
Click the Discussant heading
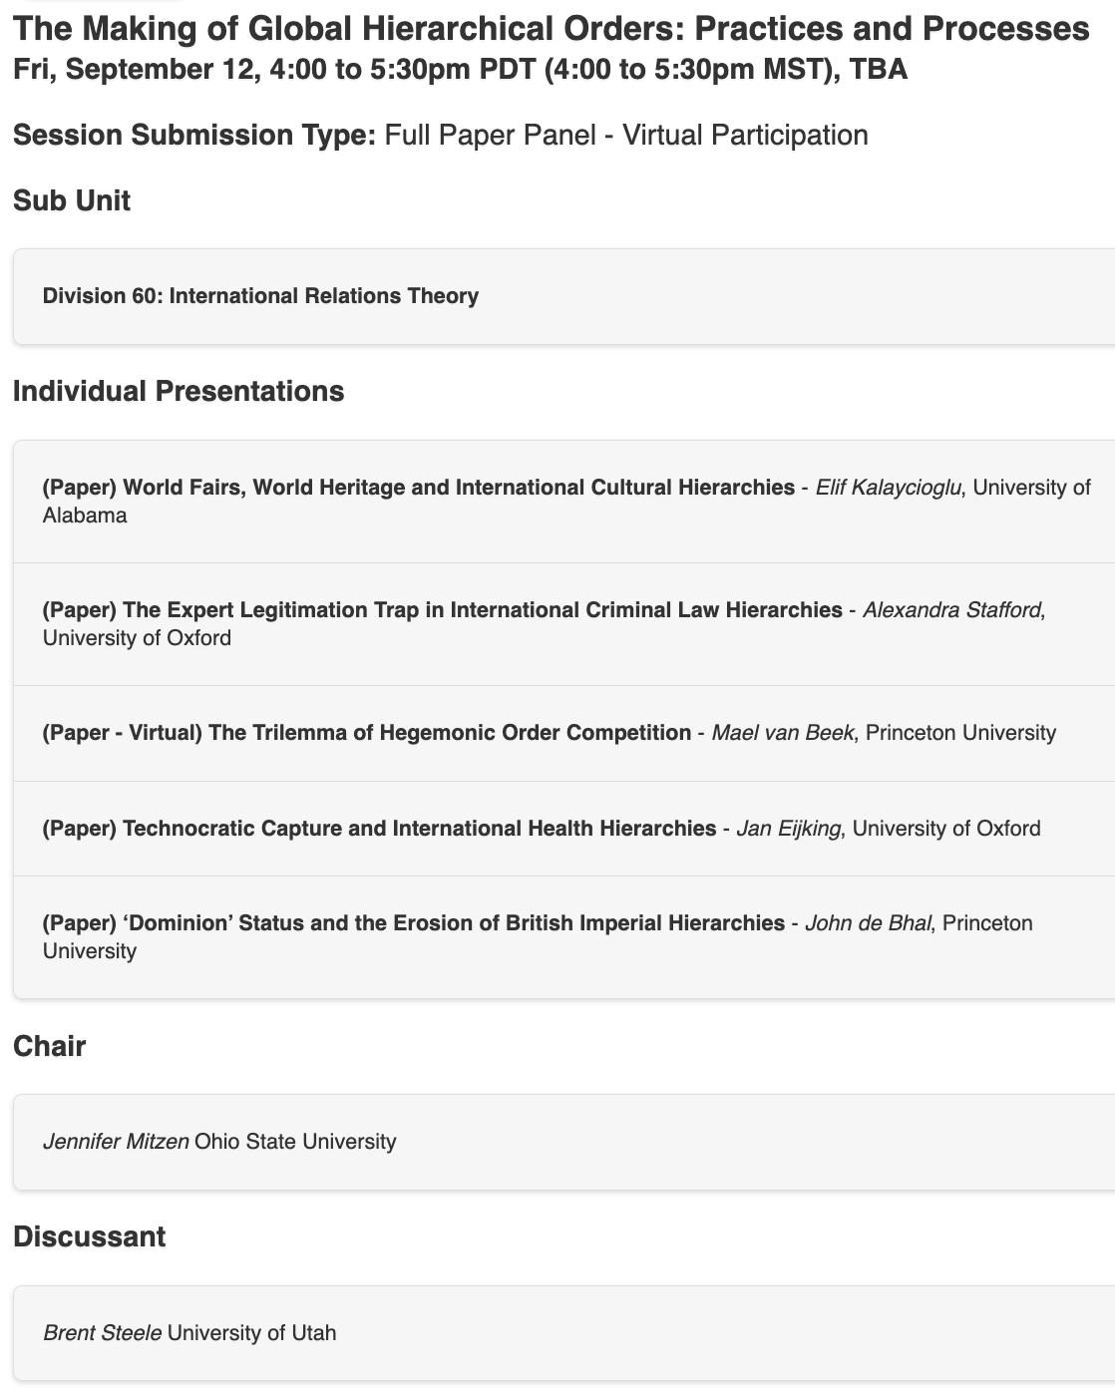click(x=90, y=1236)
